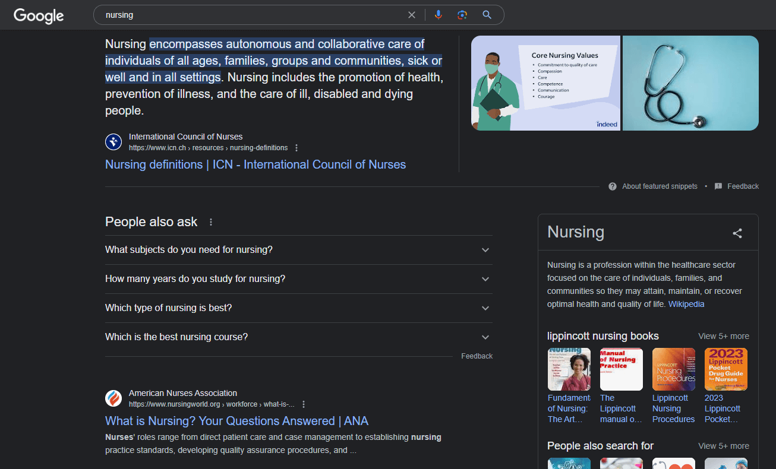This screenshot has width=776, height=469.
Task: Click inside the search input field
Action: pos(250,15)
